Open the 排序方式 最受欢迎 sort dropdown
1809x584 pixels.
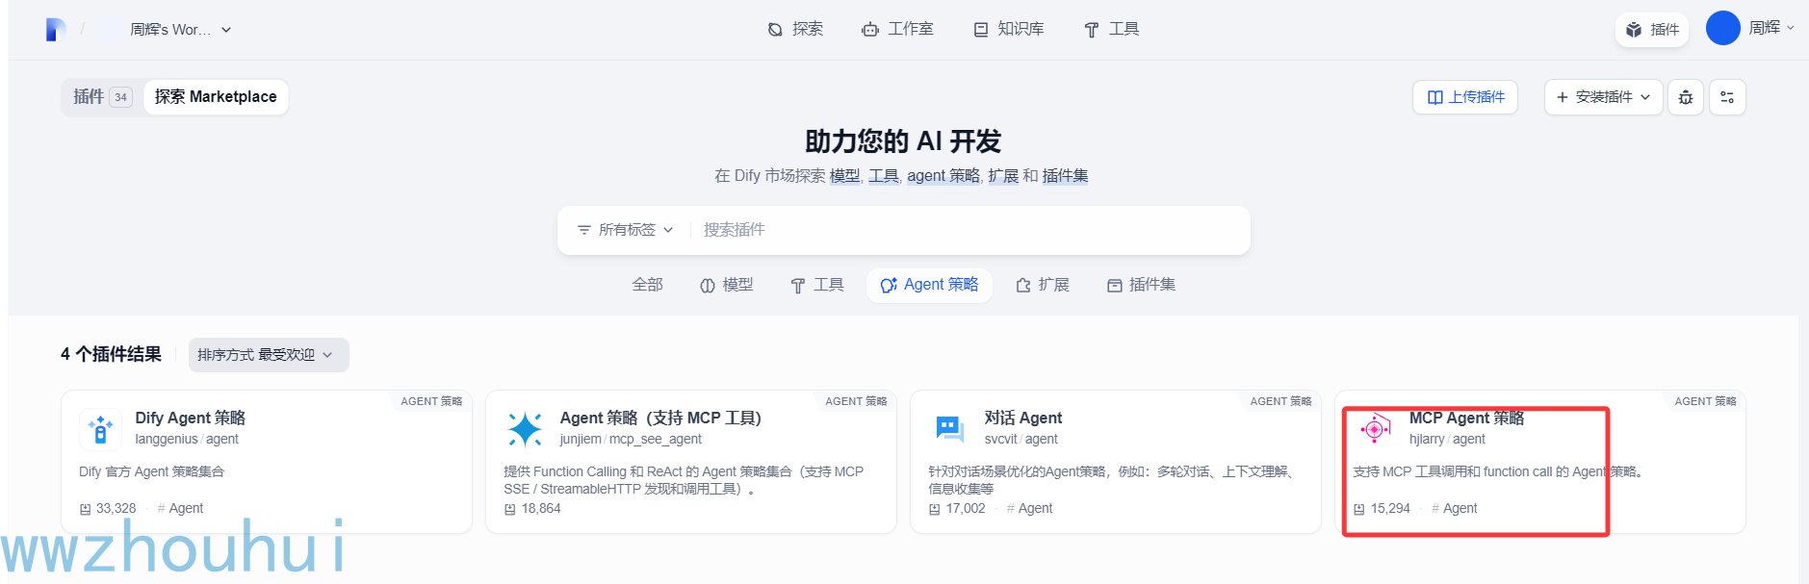pyautogui.click(x=268, y=355)
